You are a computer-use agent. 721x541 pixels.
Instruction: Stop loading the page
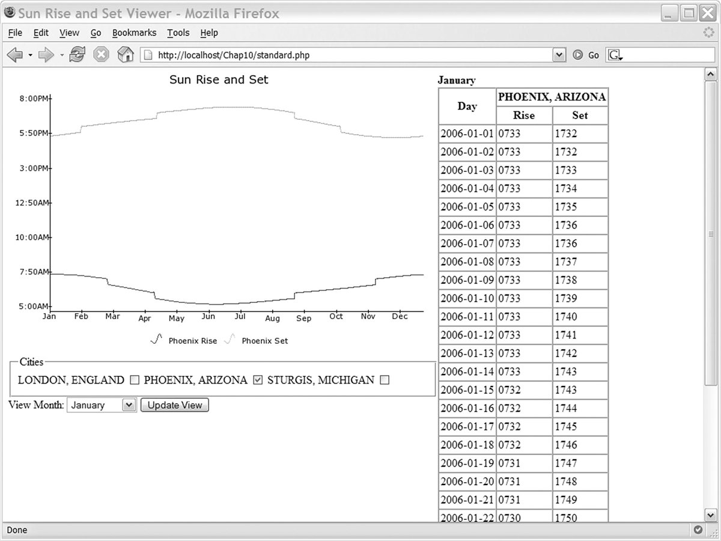pos(101,55)
